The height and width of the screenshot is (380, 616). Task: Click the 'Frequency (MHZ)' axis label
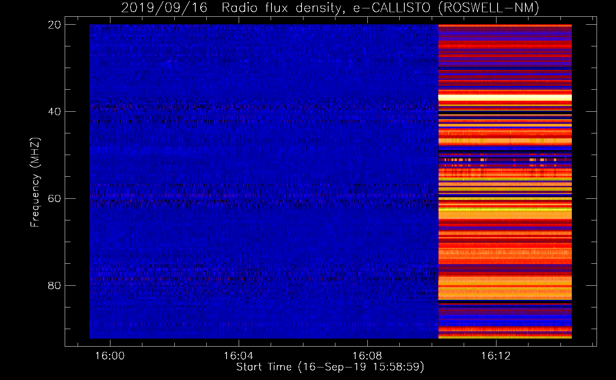(35, 182)
